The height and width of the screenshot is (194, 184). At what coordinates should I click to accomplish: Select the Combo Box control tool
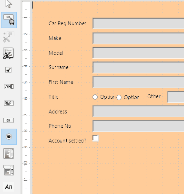coord(9,170)
